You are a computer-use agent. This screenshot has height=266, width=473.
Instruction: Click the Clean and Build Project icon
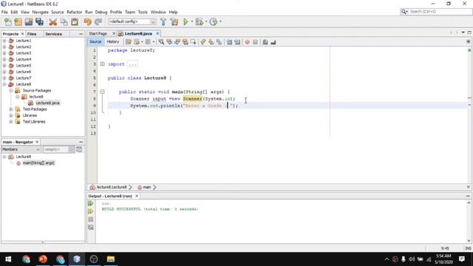pos(174,21)
